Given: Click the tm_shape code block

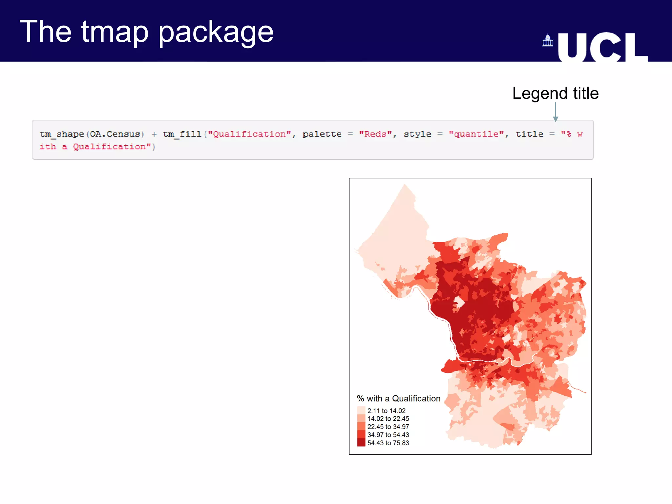Looking at the screenshot, I should 313,140.
